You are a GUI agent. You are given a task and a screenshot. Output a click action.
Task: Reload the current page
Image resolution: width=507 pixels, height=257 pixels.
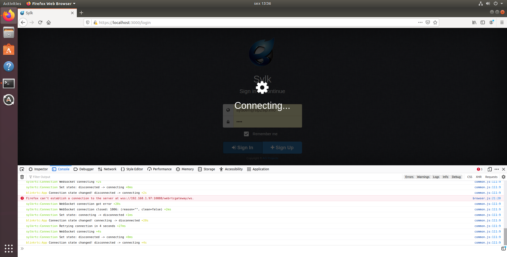click(x=40, y=22)
